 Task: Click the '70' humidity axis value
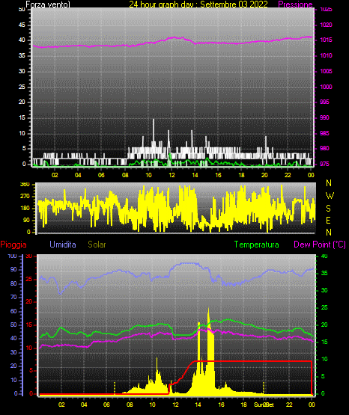pyautogui.click(x=13, y=297)
